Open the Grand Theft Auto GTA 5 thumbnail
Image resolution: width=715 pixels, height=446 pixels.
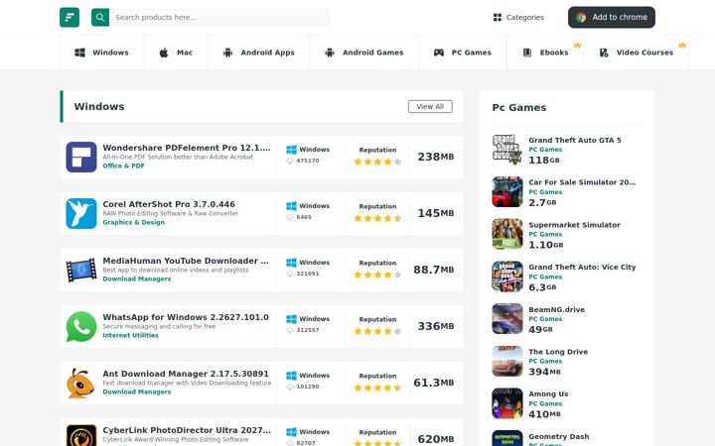(507, 150)
